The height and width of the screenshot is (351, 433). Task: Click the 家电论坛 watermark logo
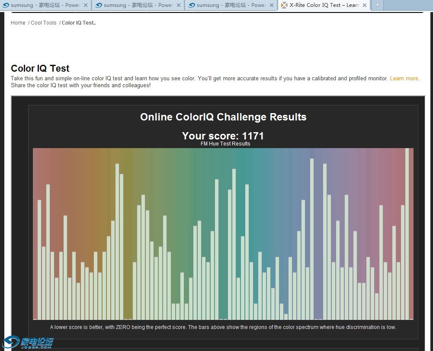point(28,342)
